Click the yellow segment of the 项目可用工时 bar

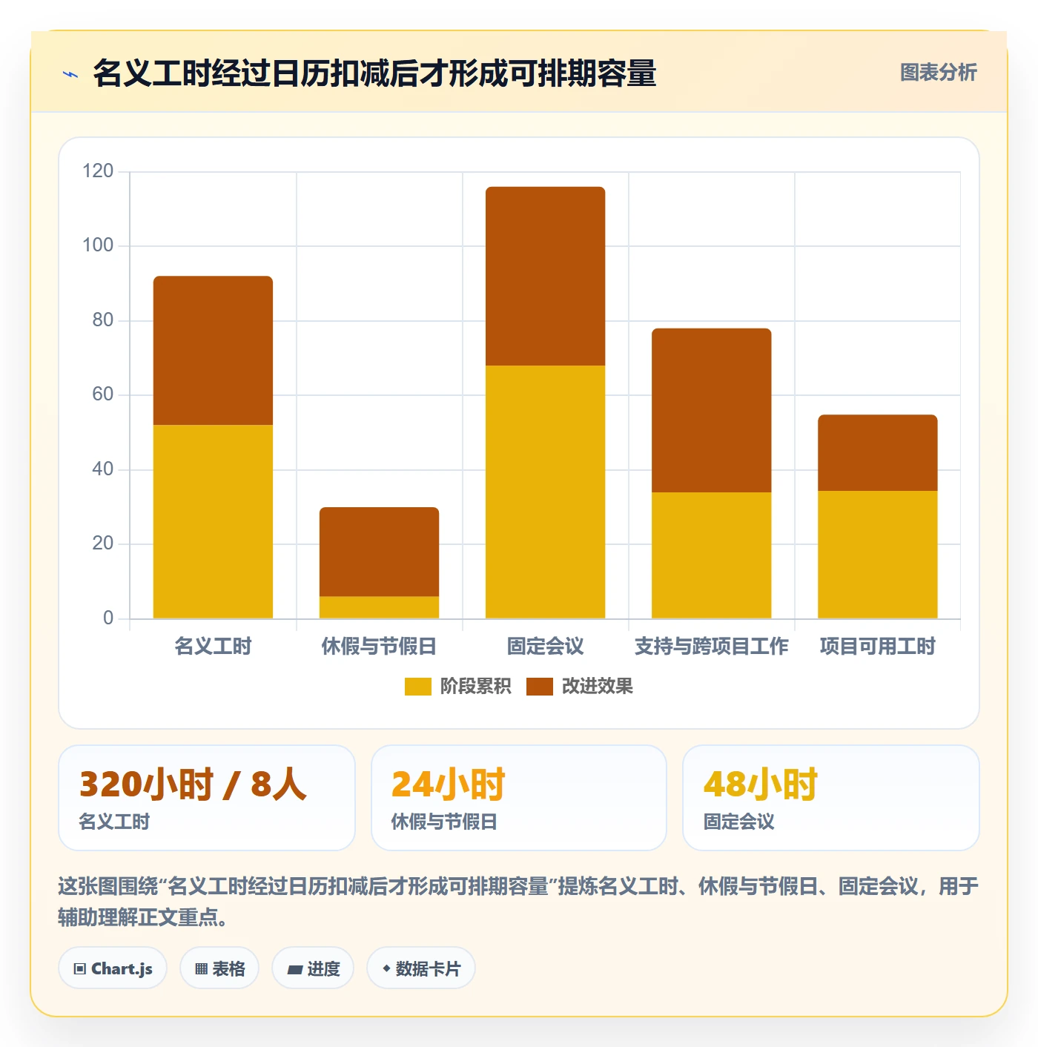[877, 555]
